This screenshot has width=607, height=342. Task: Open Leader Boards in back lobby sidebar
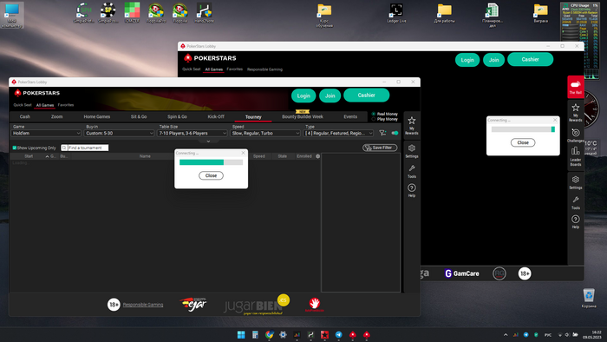pos(575,156)
